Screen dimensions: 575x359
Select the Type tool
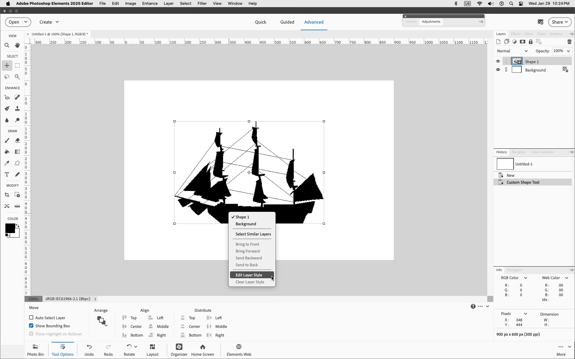point(7,174)
